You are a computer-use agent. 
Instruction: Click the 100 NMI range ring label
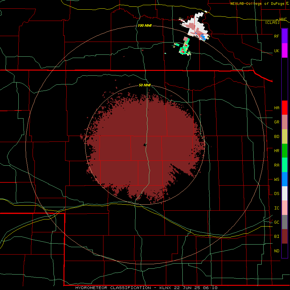[x=145, y=25]
